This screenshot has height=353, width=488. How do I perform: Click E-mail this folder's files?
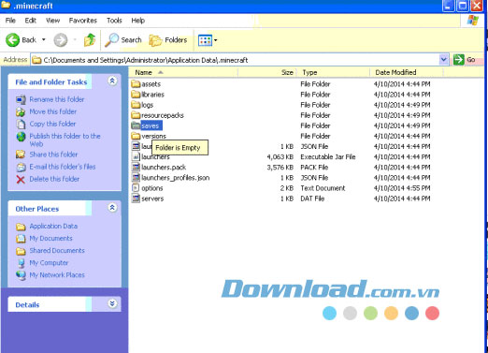click(63, 167)
